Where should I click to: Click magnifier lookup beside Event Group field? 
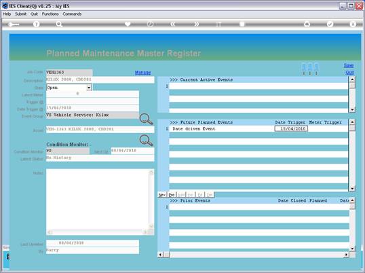(146, 119)
